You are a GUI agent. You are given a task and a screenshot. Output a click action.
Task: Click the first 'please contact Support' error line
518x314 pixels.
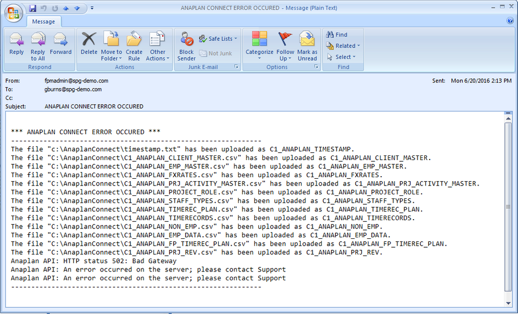click(148, 269)
